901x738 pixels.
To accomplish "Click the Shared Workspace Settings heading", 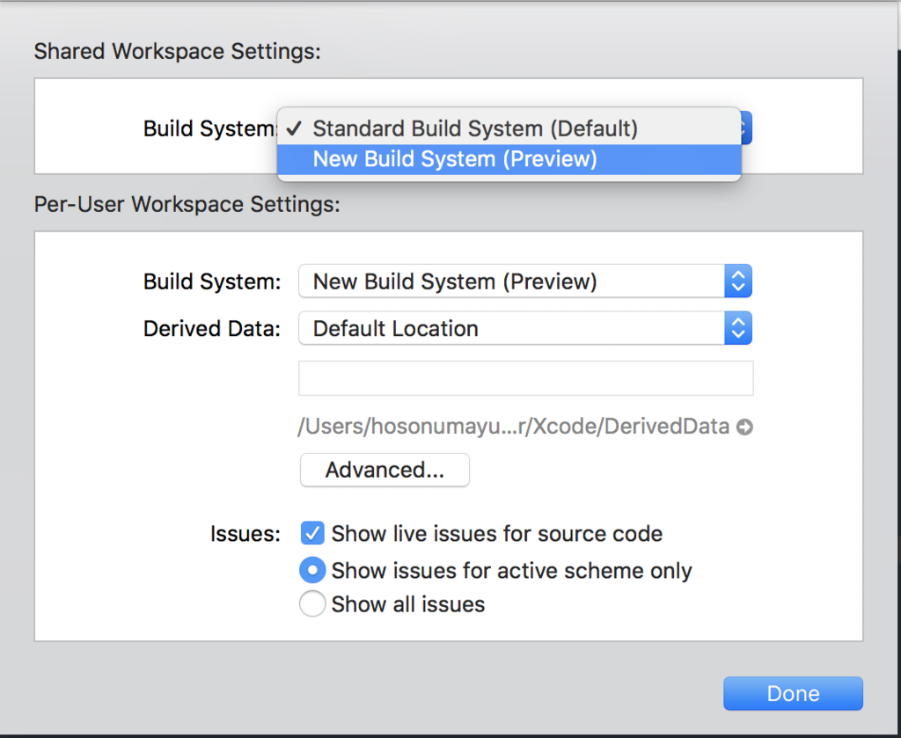I will click(x=177, y=51).
